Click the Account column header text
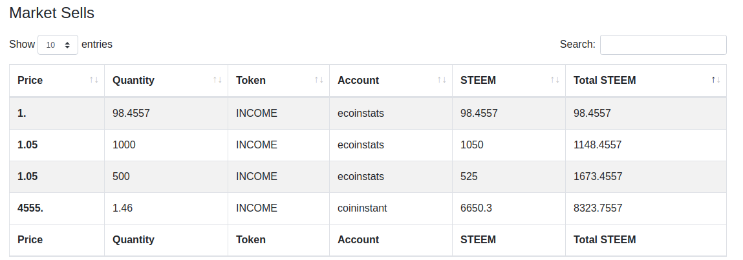Image resolution: width=743 pixels, height=260 pixels. click(358, 81)
